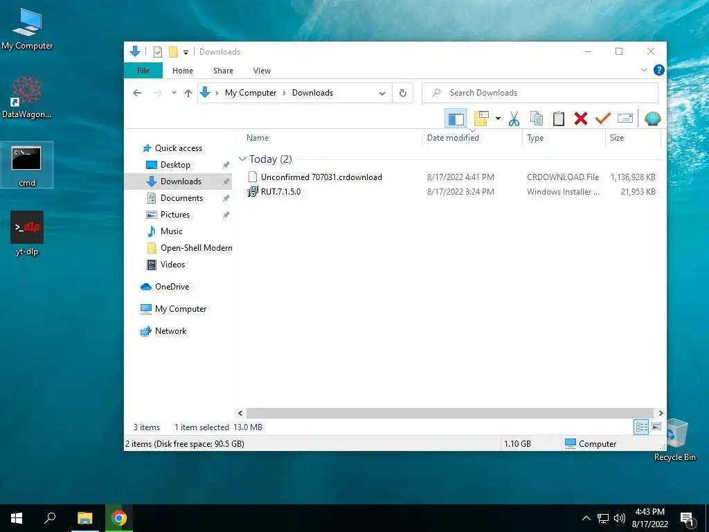Click Google Chrome on the taskbar
The width and height of the screenshot is (709, 532).
[x=119, y=518]
